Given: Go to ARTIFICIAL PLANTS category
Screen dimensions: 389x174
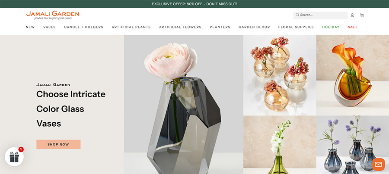Looking at the screenshot, I should 131,27.
